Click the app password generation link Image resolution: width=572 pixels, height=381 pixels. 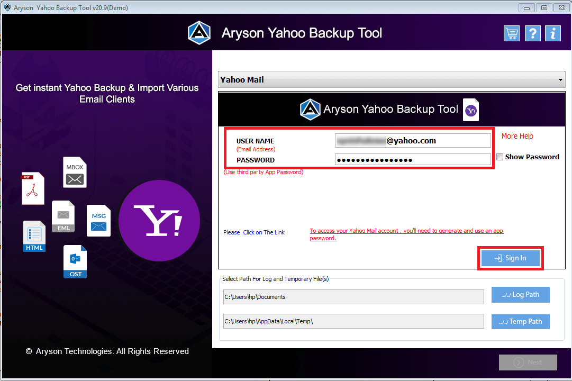(x=406, y=231)
